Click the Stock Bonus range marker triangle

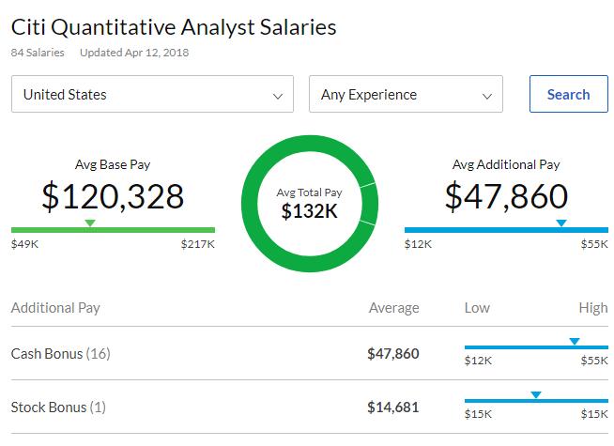pos(535,395)
